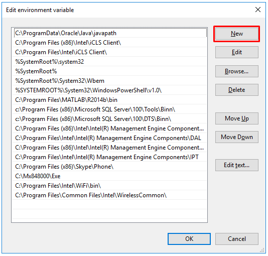
Task: Select the C:\Mx848000\Exe entry
Action: 109,176
